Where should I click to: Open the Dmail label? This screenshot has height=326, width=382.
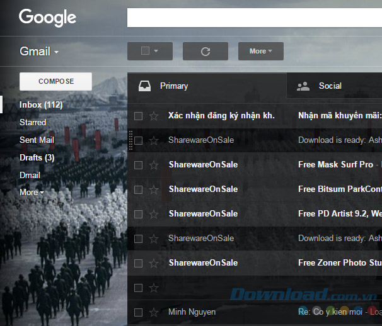[30, 175]
